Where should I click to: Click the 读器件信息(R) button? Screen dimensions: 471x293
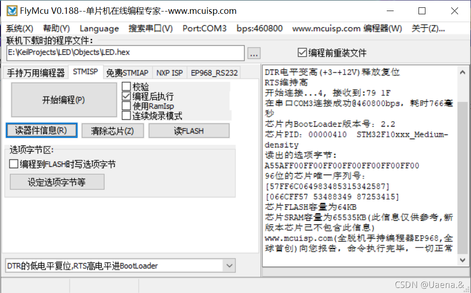[41, 130]
